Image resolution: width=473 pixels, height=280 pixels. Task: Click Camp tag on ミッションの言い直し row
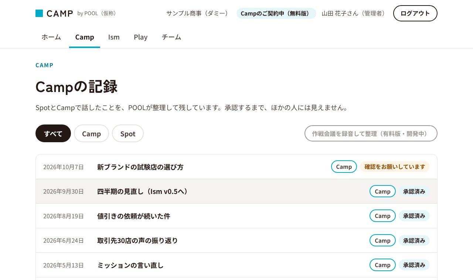382,265
